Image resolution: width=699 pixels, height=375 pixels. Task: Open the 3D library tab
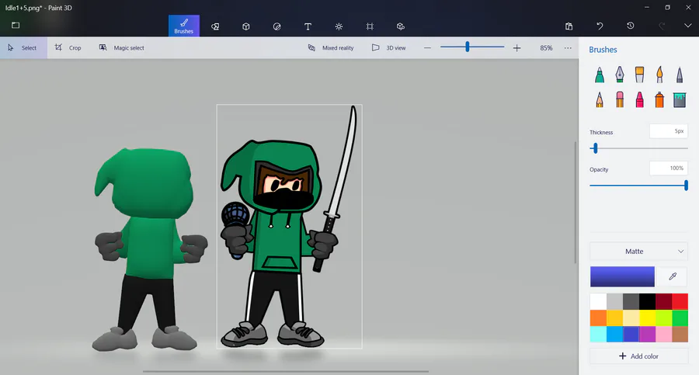pyautogui.click(x=400, y=26)
